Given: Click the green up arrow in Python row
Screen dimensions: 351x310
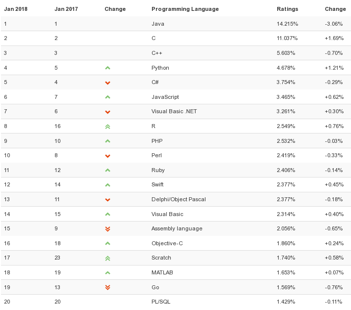Looking at the screenshot, I should (x=107, y=68).
